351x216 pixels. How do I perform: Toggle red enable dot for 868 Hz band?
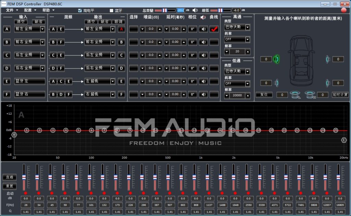pos(196,193)
